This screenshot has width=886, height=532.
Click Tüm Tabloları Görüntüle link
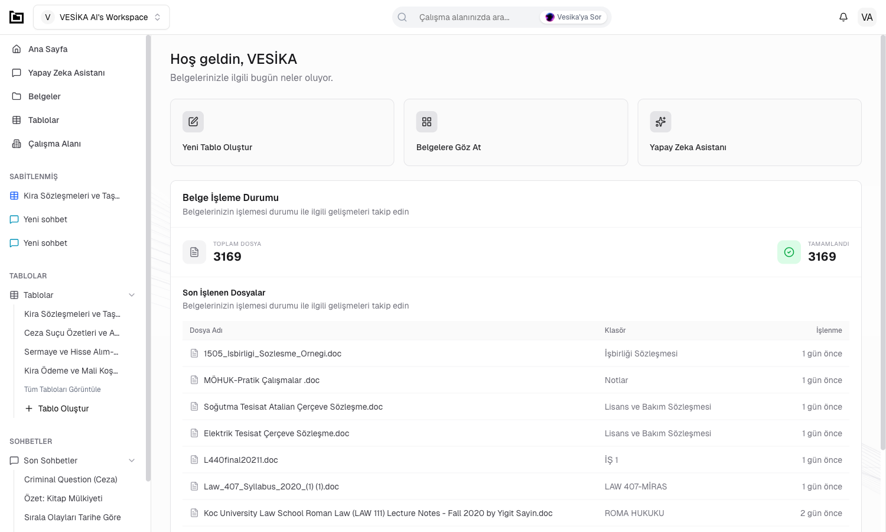[63, 390]
